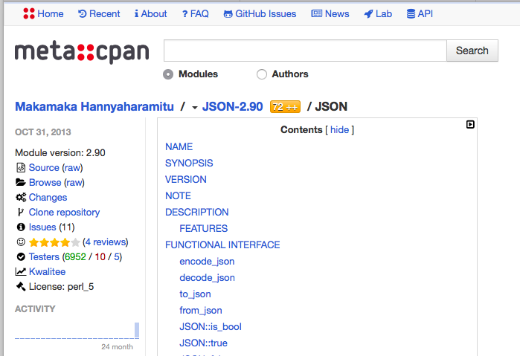This screenshot has width=520, height=356.
Task: Click the Clone repository branch icon
Action: tap(21, 212)
